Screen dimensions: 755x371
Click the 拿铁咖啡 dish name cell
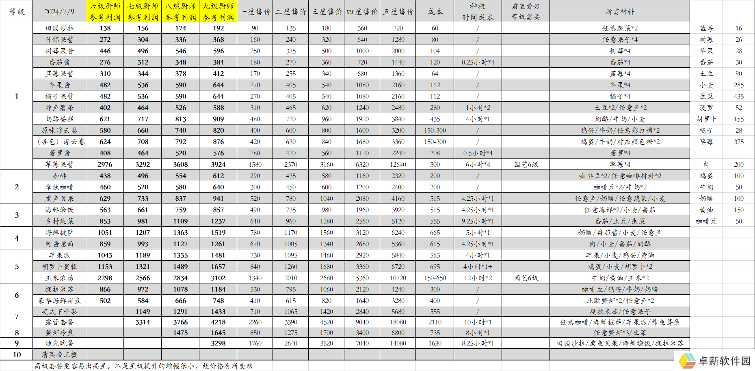coord(59,187)
